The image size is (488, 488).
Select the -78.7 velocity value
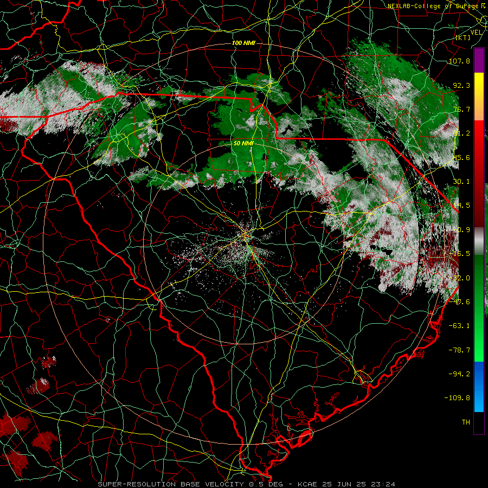tap(459, 350)
